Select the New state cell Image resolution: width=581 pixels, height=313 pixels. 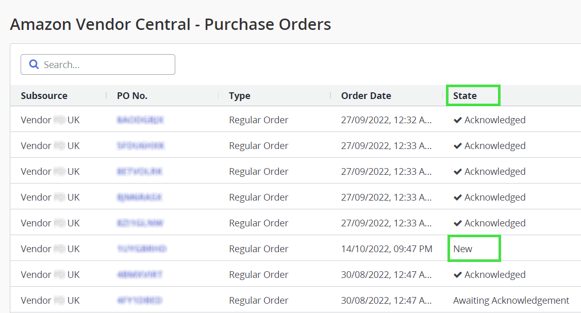[463, 249]
